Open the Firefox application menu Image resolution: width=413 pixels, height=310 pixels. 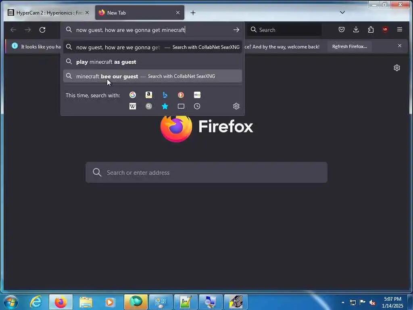[x=400, y=29]
